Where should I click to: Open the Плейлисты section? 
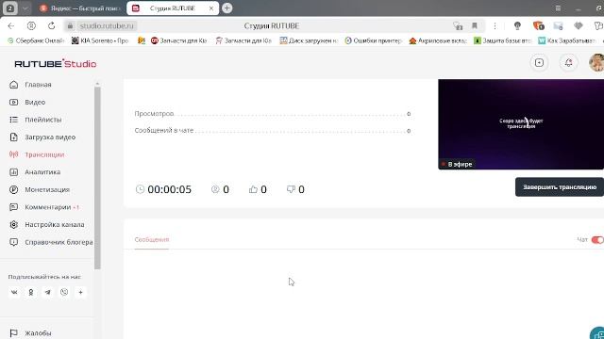click(42, 120)
